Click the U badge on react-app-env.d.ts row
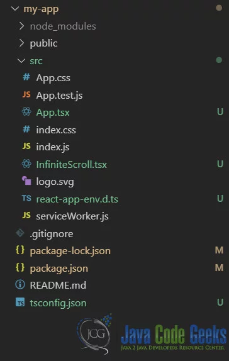Screen dimensions: 229x361 pyautogui.click(x=220, y=199)
